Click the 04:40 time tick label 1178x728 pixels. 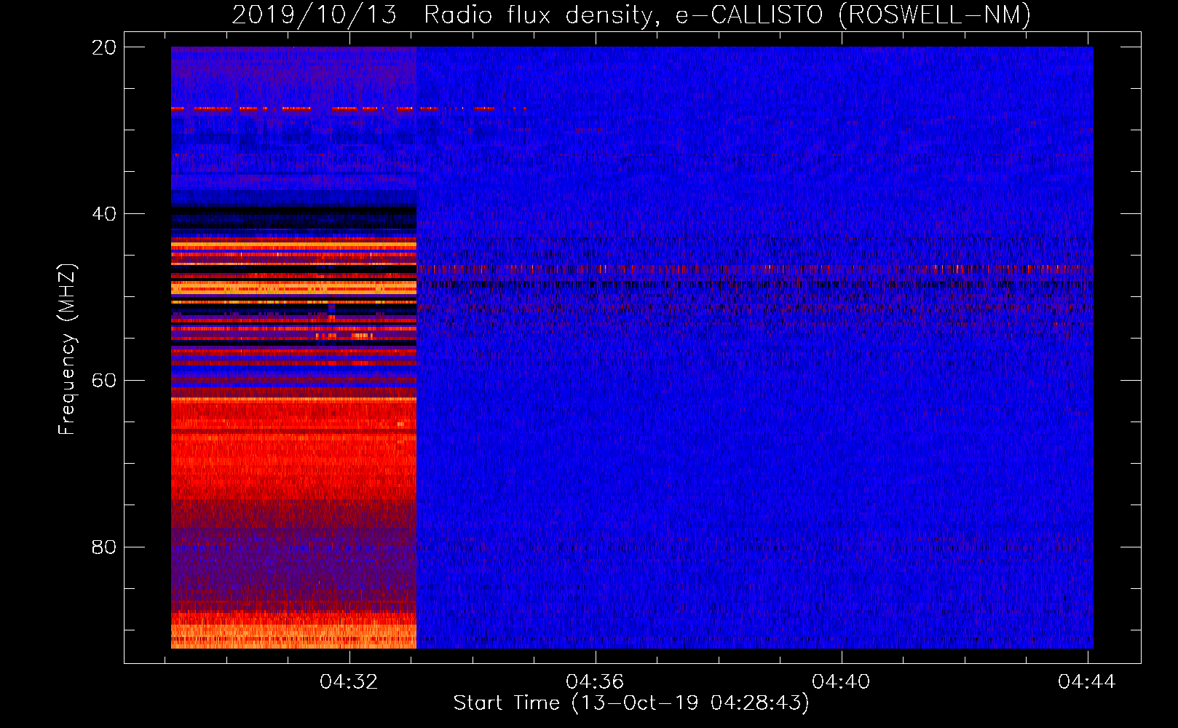pos(841,682)
